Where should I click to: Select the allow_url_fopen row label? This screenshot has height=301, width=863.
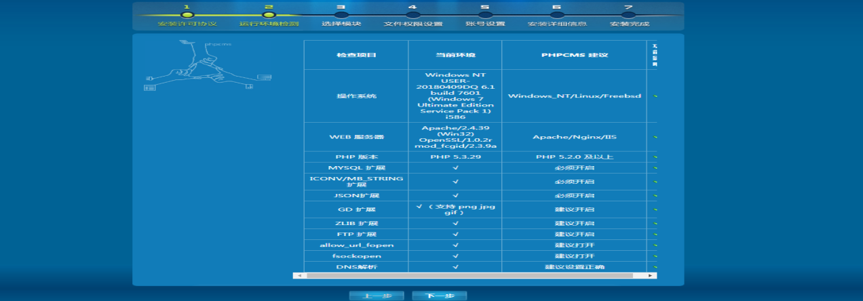356,245
